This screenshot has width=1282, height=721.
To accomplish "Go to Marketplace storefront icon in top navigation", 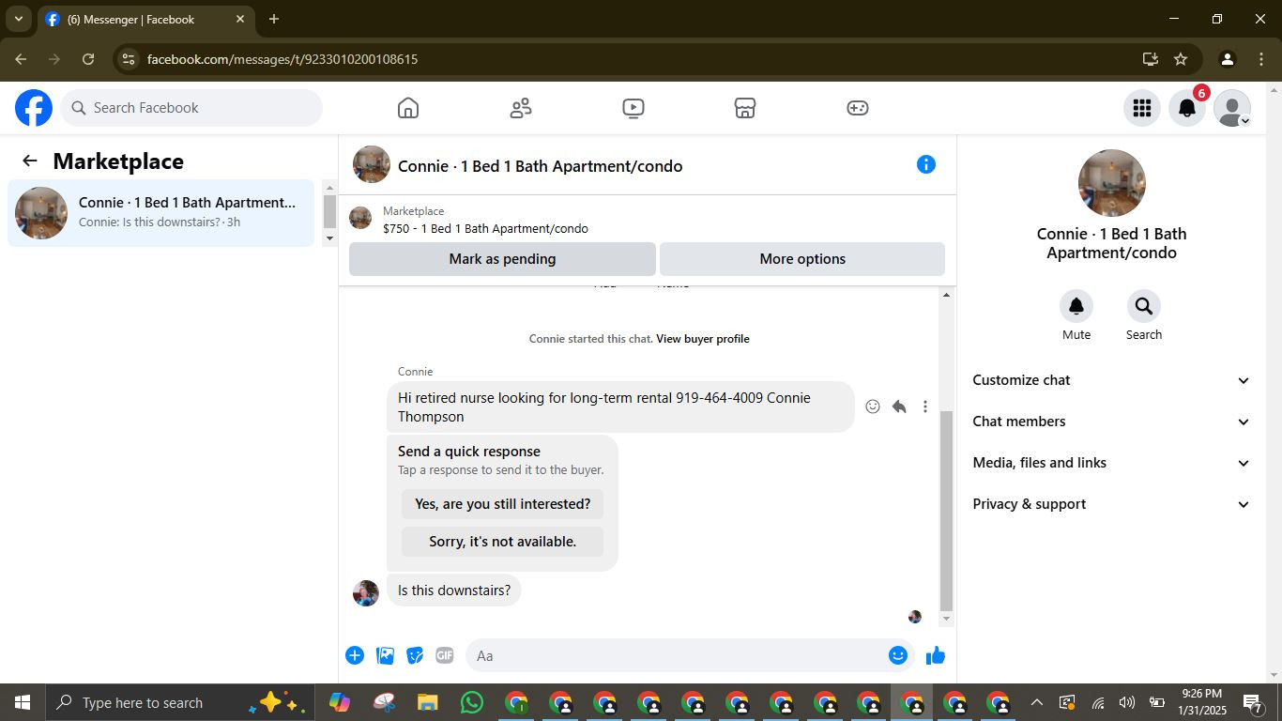I will pos(745,108).
